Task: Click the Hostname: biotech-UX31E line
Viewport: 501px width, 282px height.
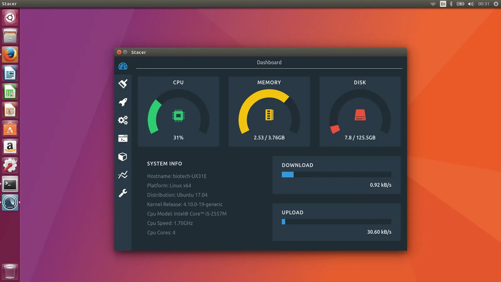Action: click(177, 176)
